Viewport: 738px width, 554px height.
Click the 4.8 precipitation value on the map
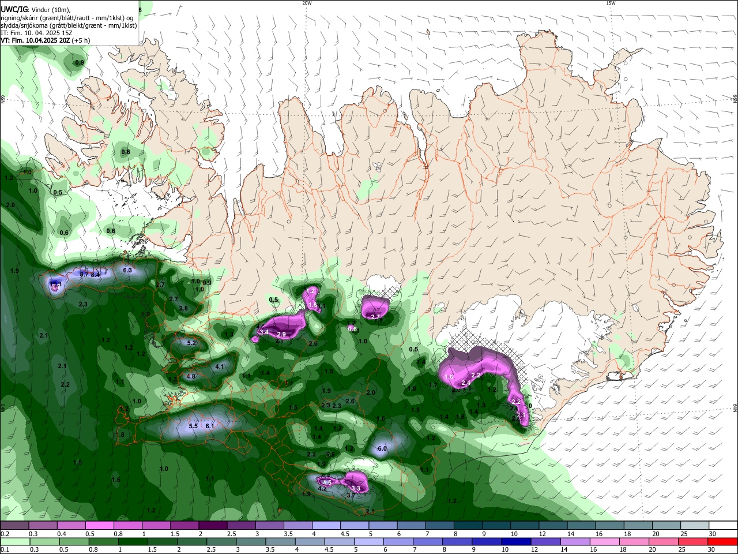point(191,376)
